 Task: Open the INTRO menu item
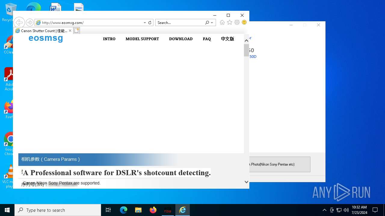click(x=109, y=39)
